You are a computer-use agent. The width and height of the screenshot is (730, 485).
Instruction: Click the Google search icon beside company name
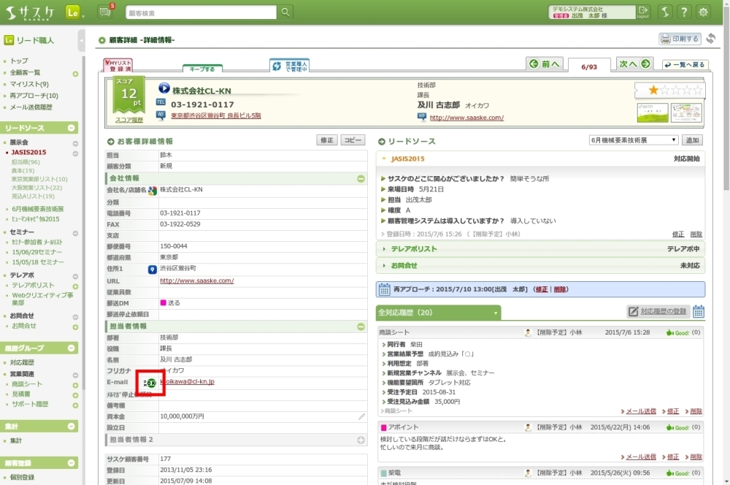point(153,190)
